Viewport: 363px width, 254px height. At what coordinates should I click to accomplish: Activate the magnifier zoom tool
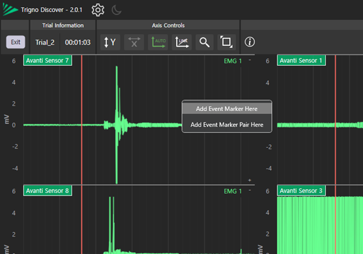(x=204, y=42)
